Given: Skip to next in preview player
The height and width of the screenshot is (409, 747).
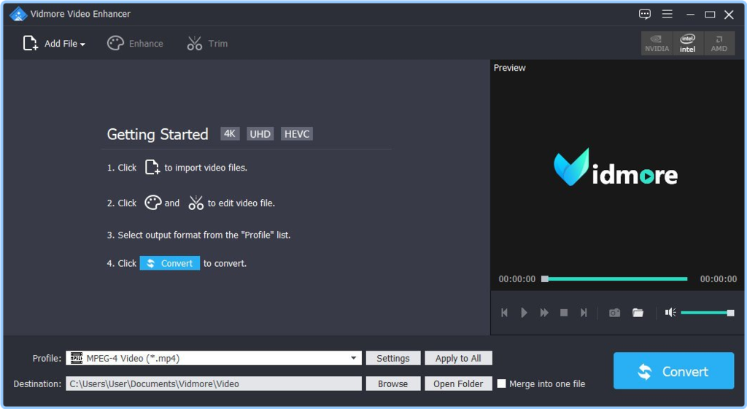Looking at the screenshot, I should coord(584,312).
